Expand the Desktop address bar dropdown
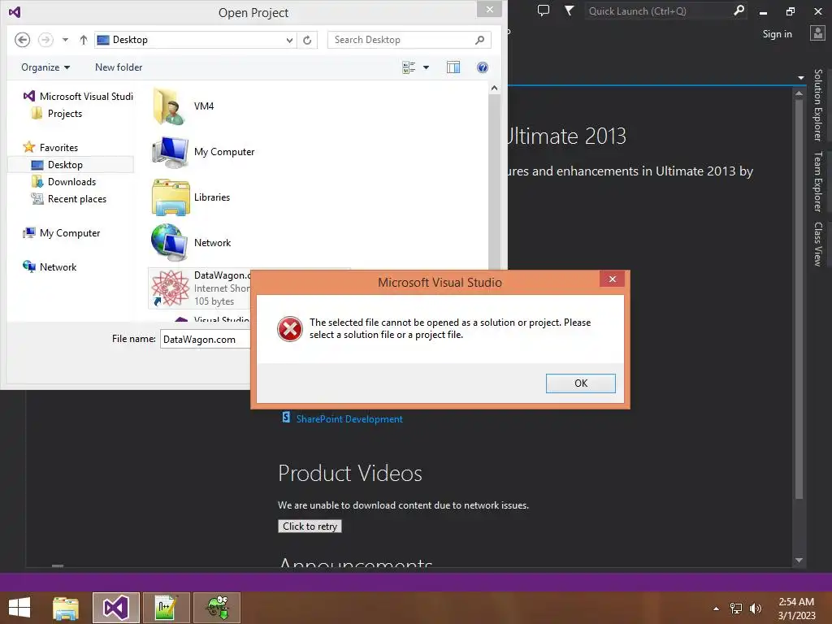The height and width of the screenshot is (624, 832). tap(289, 40)
